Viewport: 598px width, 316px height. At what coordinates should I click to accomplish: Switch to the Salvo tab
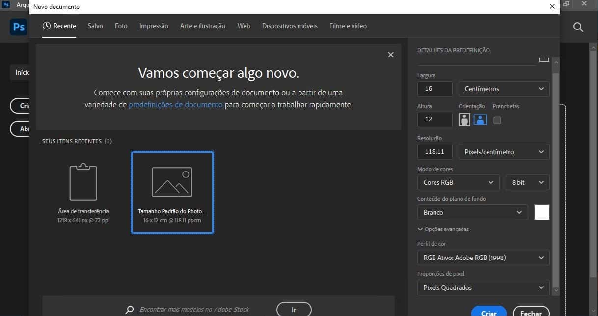click(95, 26)
